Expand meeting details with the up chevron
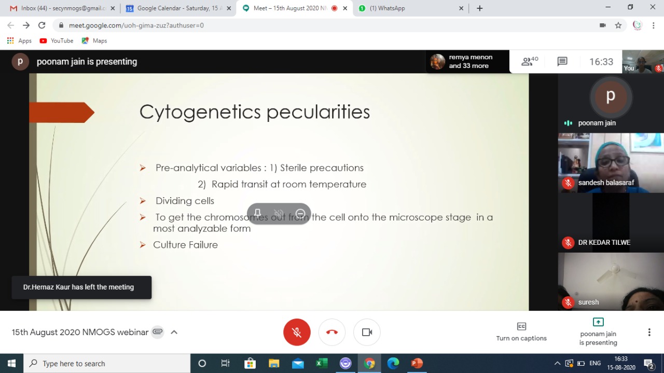This screenshot has width=664, height=373. [174, 332]
